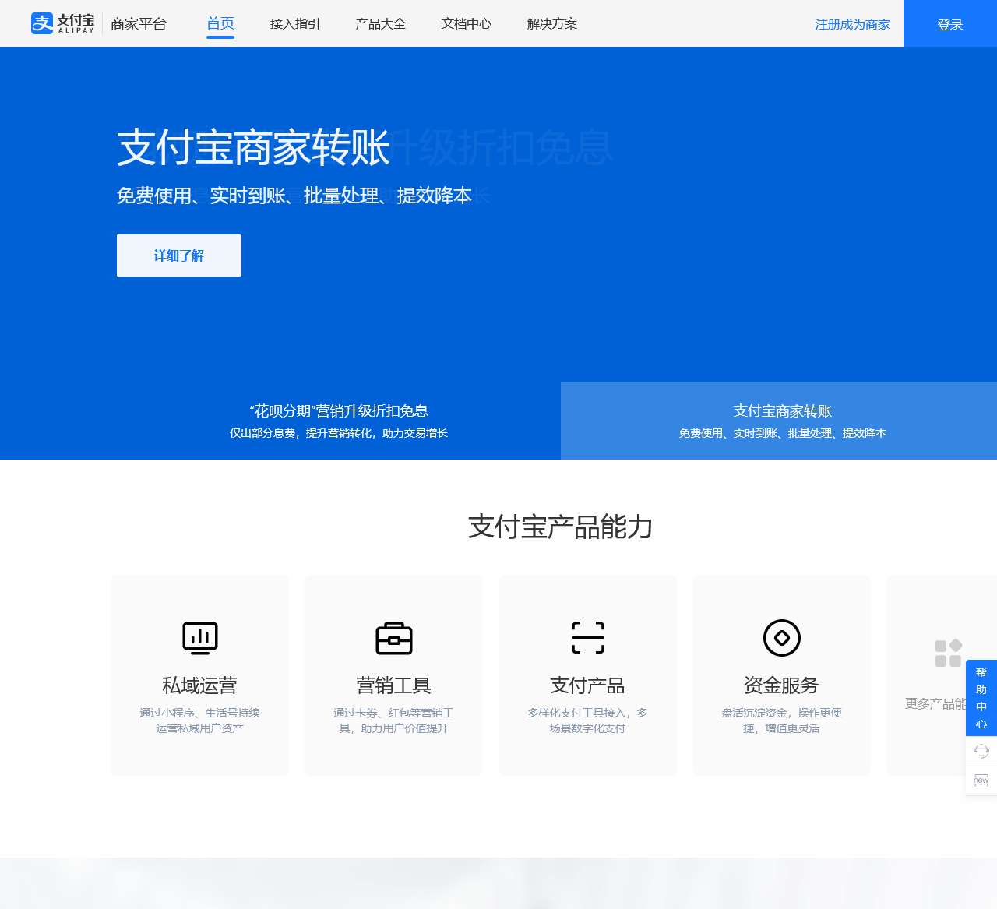This screenshot has width=997, height=909.
Task: Click the 支付宝产品能力 heading
Action: pos(560,527)
